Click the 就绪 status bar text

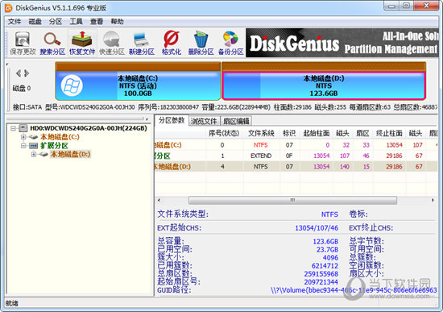pyautogui.click(x=12, y=303)
